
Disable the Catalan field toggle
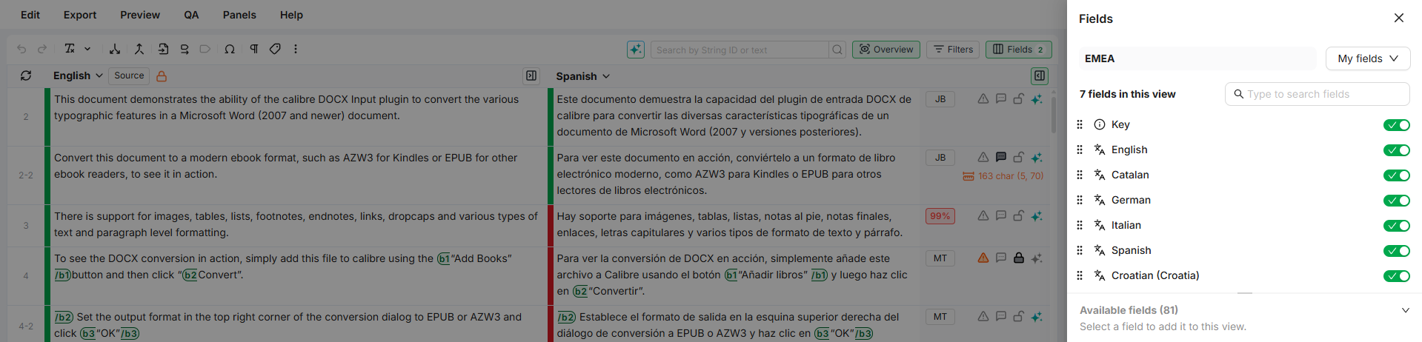coord(1396,175)
